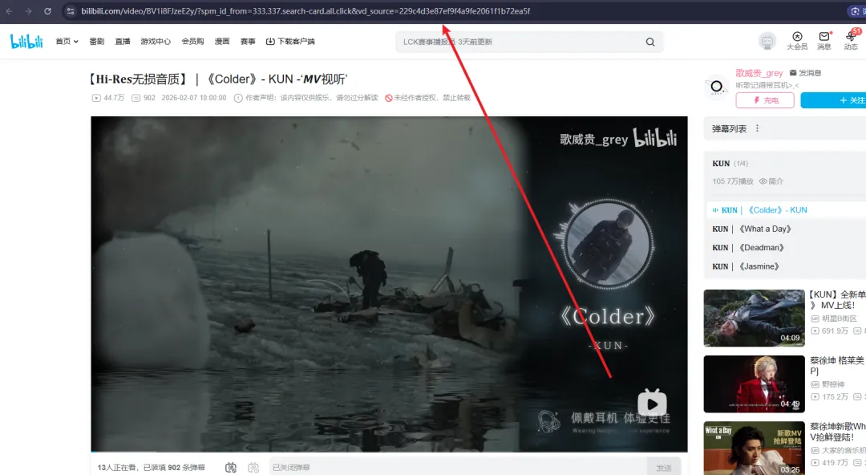Open 蔡徐坤 格莱美 video title
866x475 pixels.
pos(837,366)
